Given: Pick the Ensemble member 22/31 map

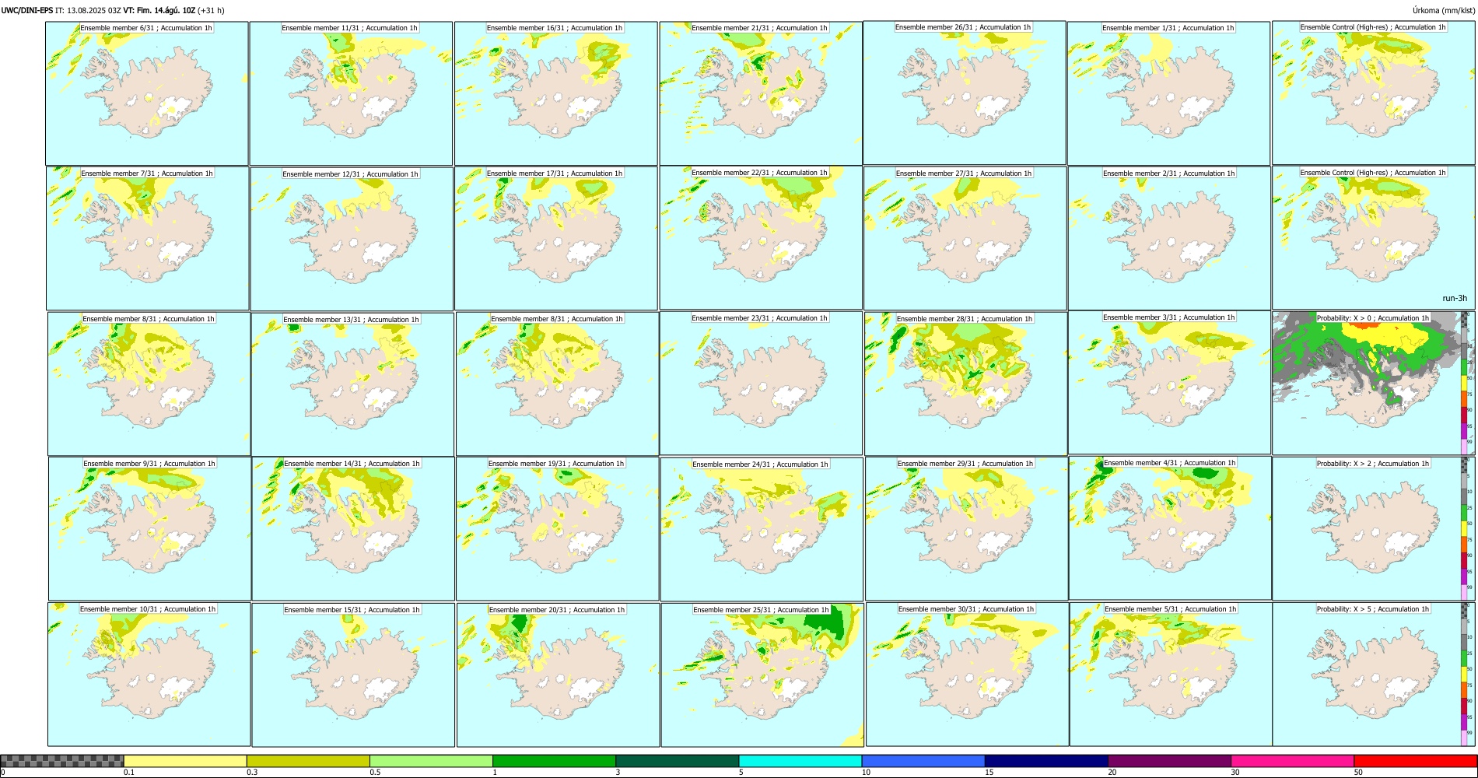Looking at the screenshot, I should click(x=761, y=238).
